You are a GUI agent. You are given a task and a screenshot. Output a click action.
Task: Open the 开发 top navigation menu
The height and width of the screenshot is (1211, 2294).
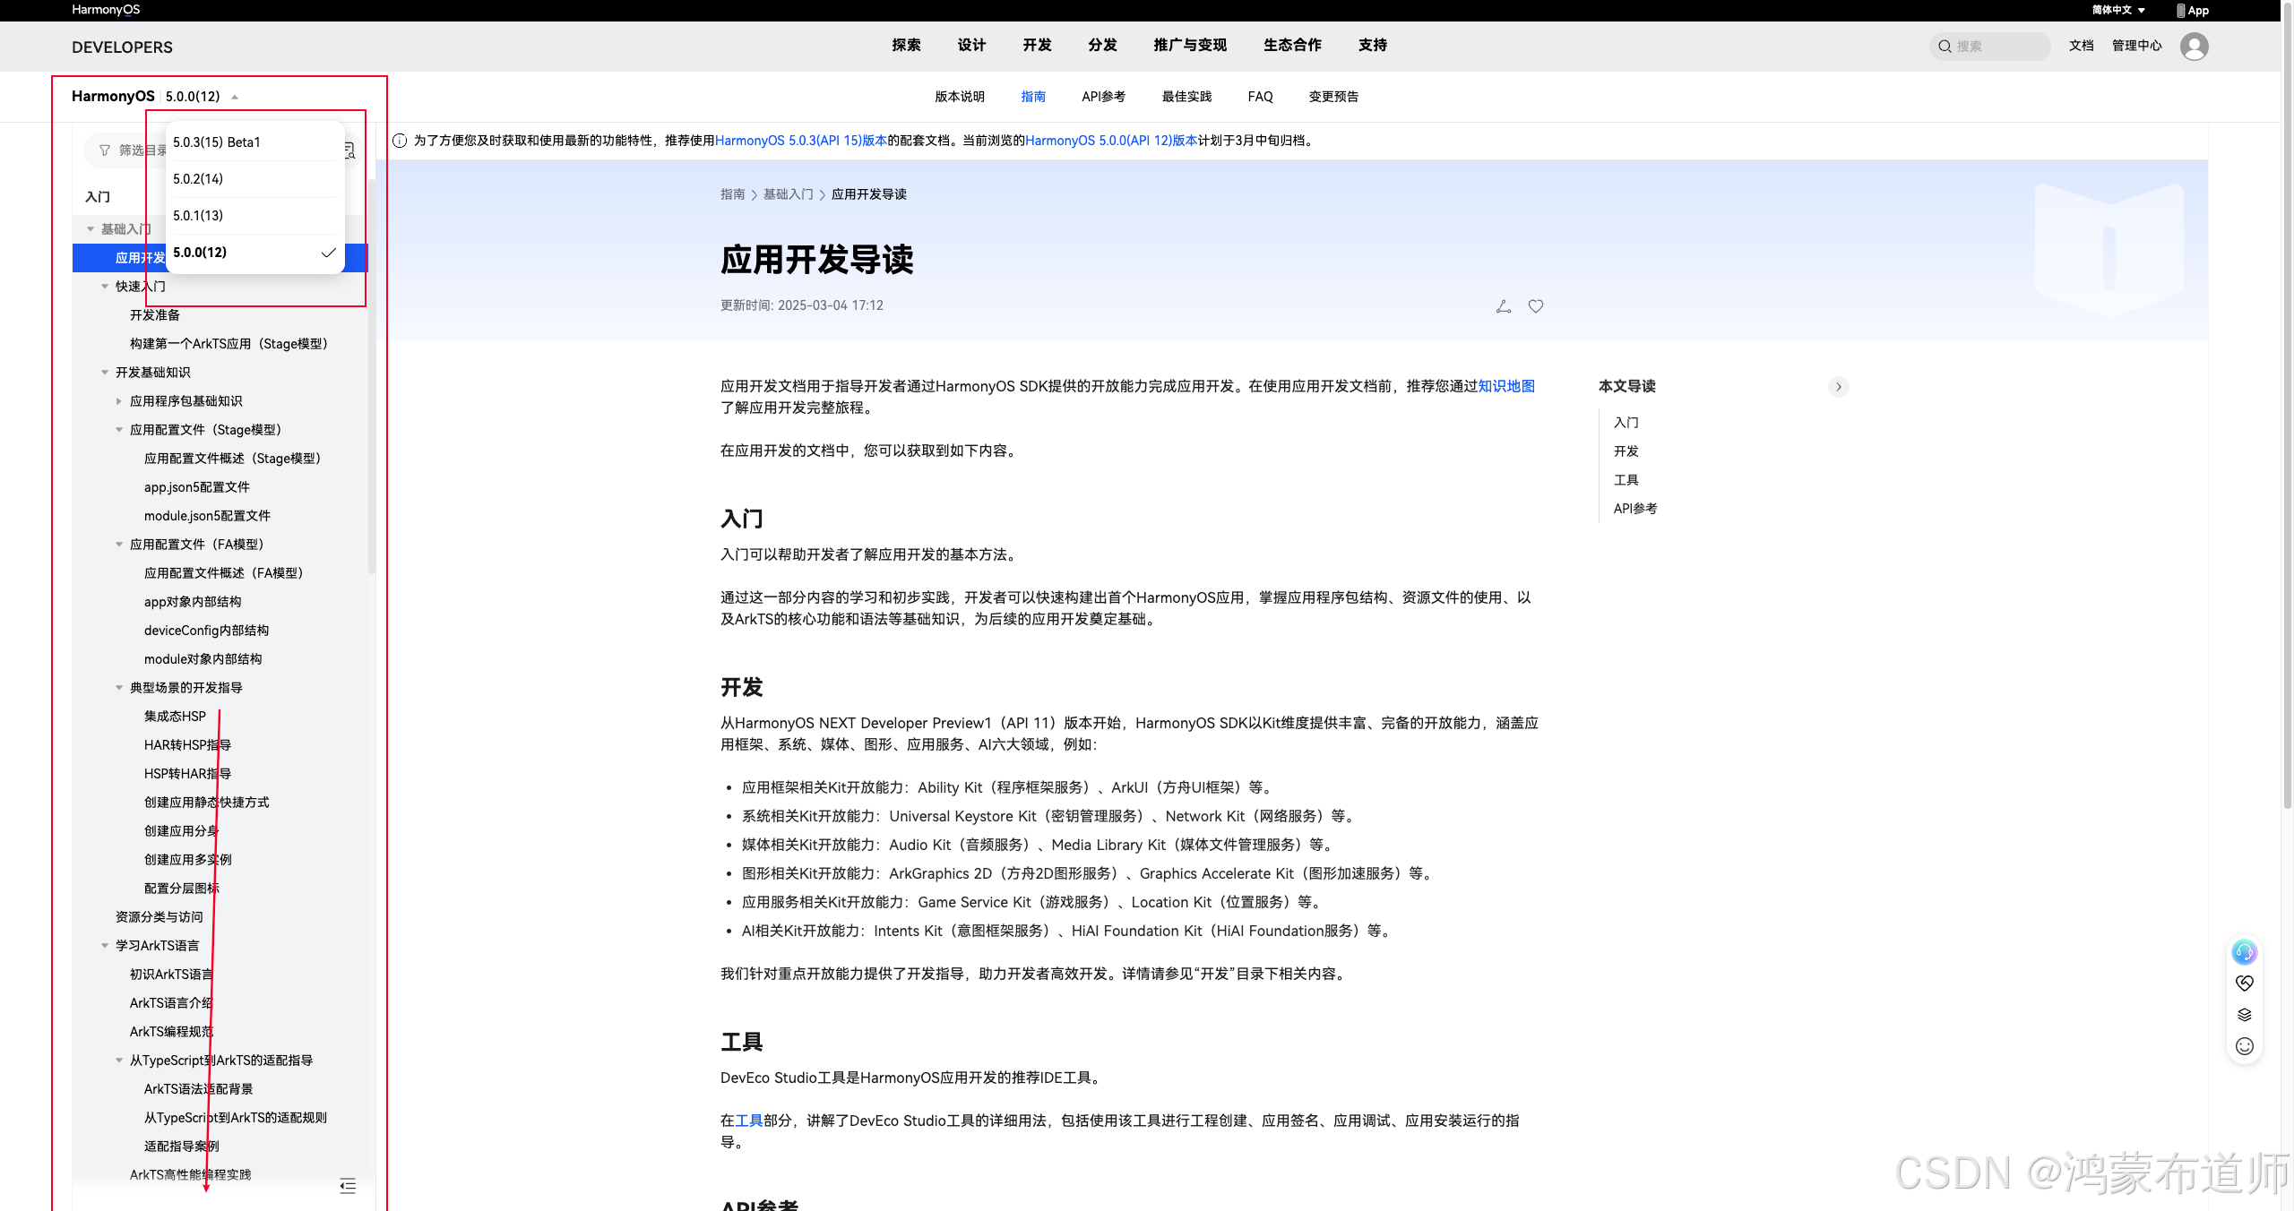coord(1037,45)
